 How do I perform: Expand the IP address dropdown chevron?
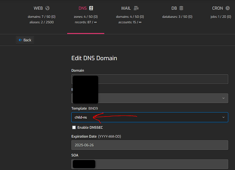pos(223,98)
